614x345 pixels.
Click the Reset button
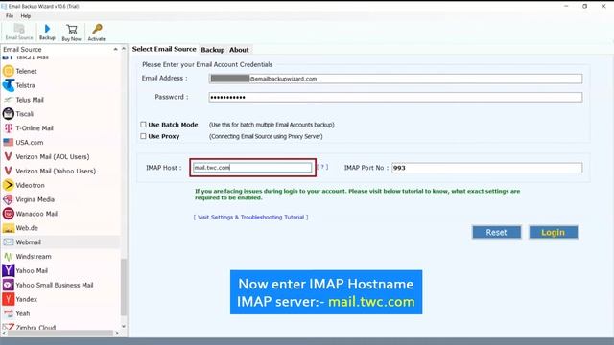pos(497,232)
